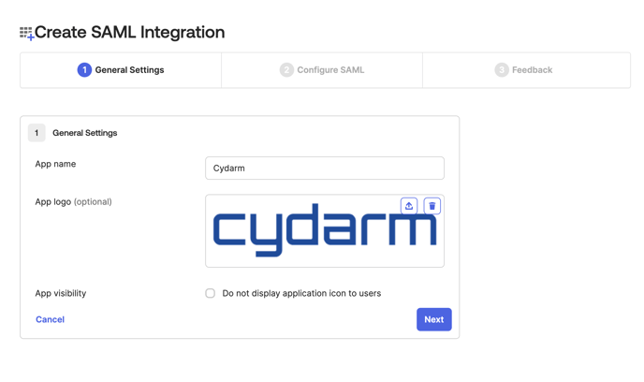
Task: Click the numbered 1 section badge
Action: click(x=37, y=133)
